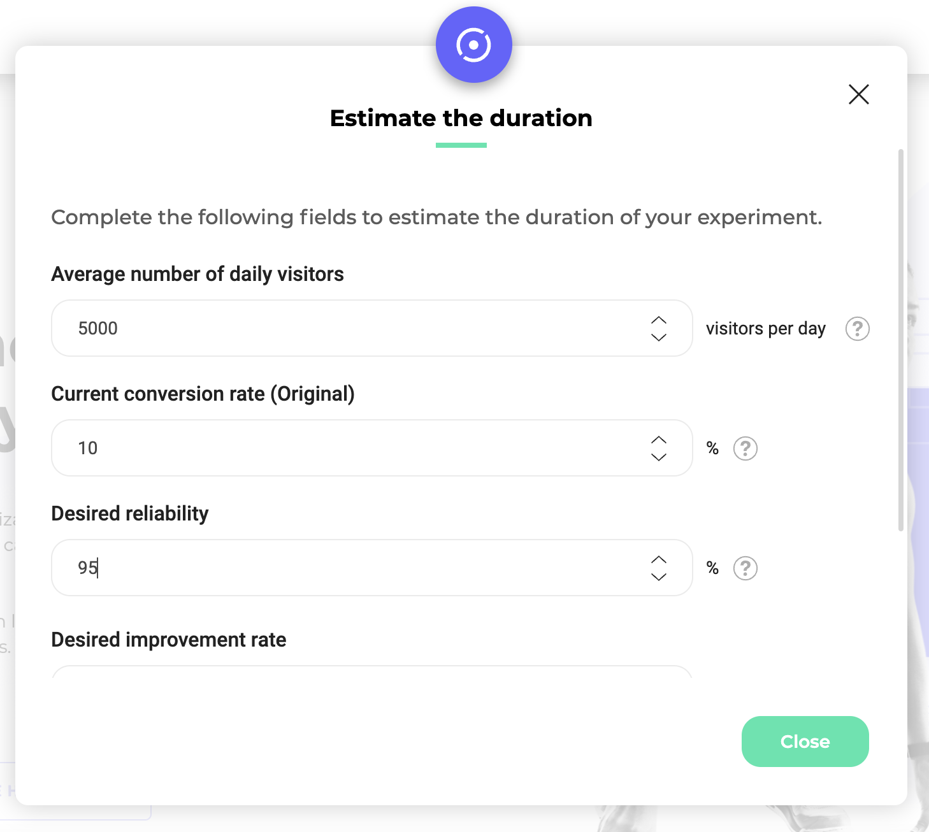Decrease desired reliability with the down arrow

pyautogui.click(x=659, y=577)
